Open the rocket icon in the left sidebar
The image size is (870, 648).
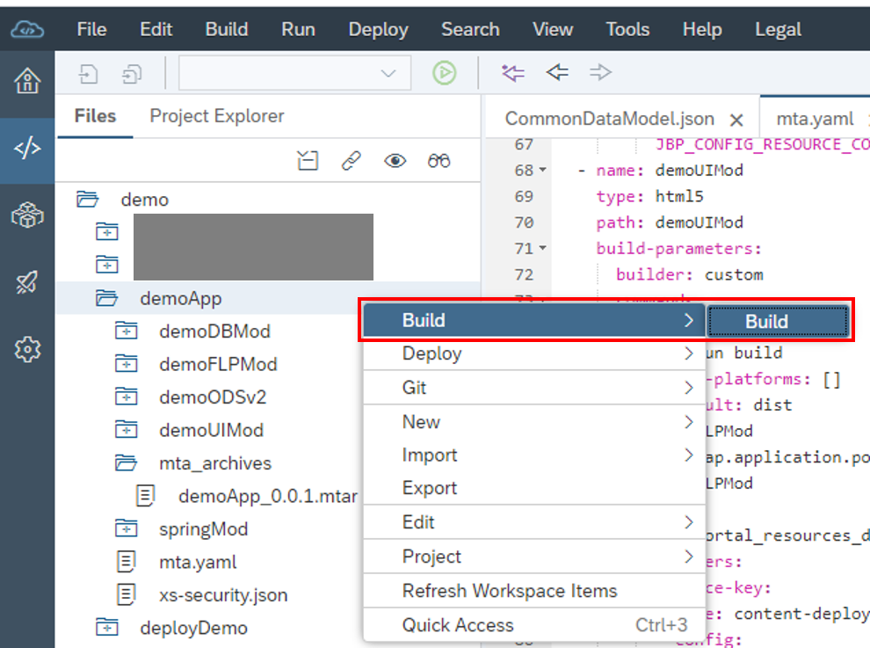tap(27, 282)
